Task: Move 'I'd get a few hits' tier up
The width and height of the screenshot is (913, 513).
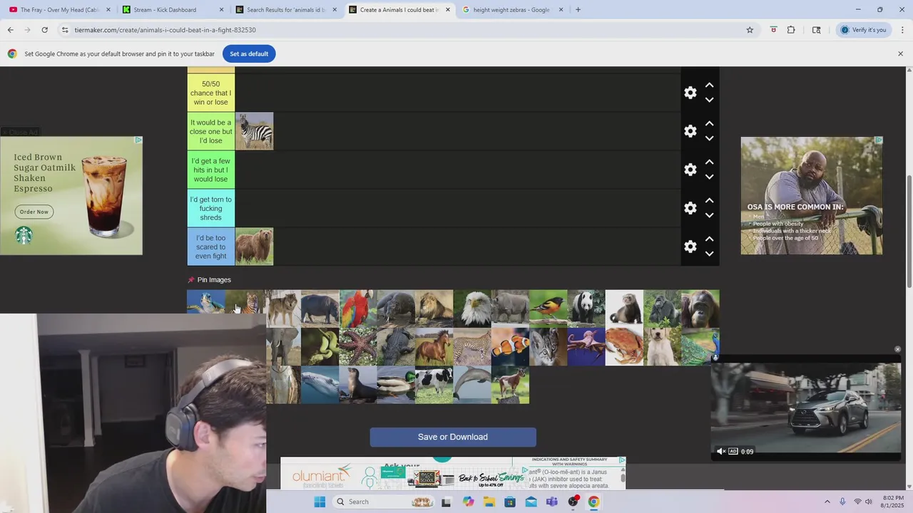Action: point(709,162)
